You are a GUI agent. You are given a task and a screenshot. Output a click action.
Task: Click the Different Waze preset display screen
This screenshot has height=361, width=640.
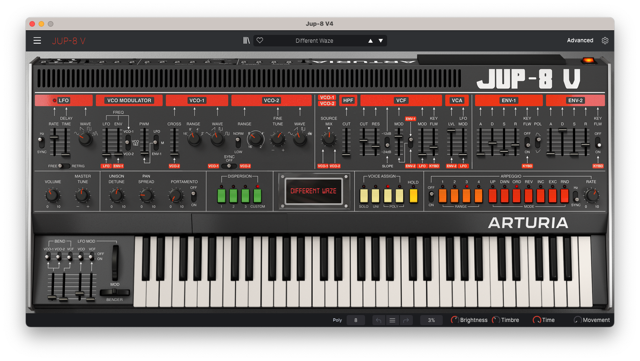tap(314, 191)
